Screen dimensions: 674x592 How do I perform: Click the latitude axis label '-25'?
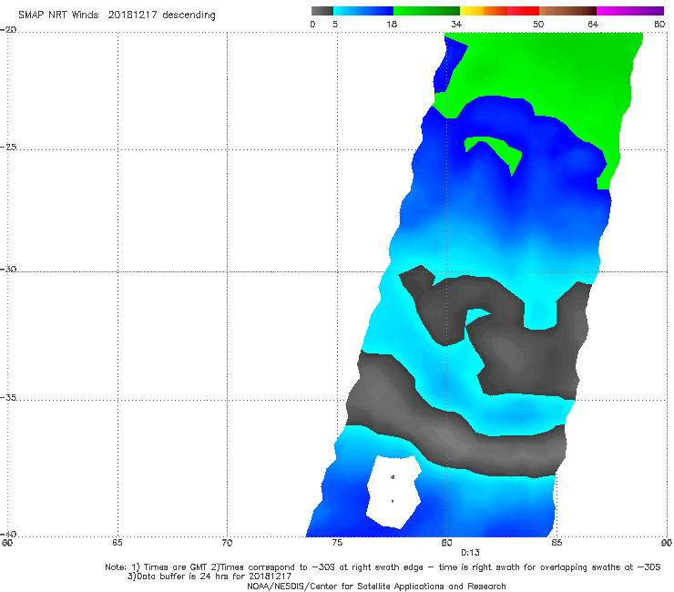(8, 147)
